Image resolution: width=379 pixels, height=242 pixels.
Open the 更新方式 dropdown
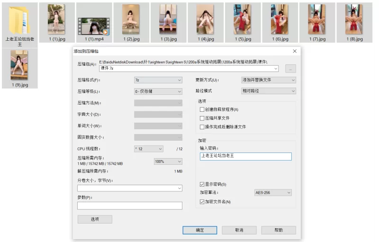click(x=269, y=80)
